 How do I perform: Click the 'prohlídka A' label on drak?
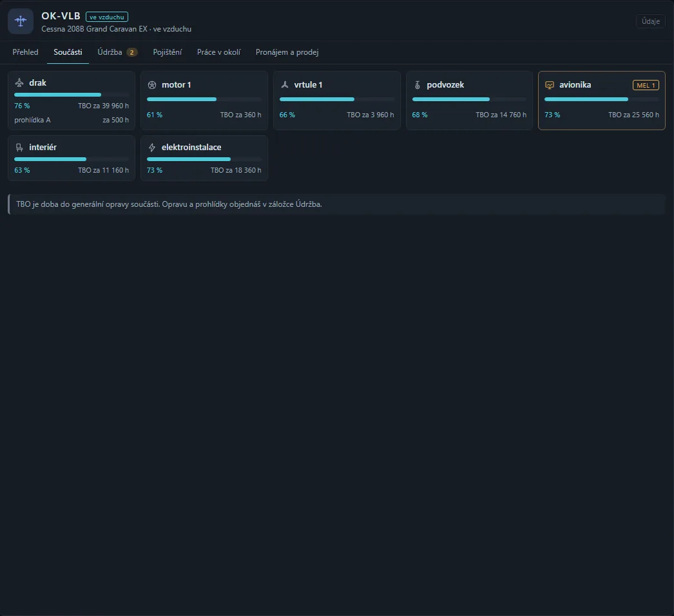[32, 120]
